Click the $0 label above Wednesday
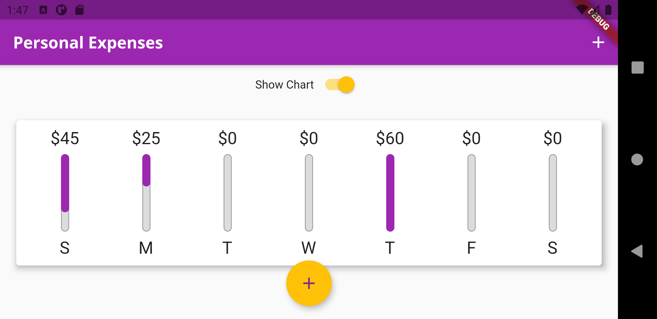Screen dimensions: 657x319 coord(309,137)
